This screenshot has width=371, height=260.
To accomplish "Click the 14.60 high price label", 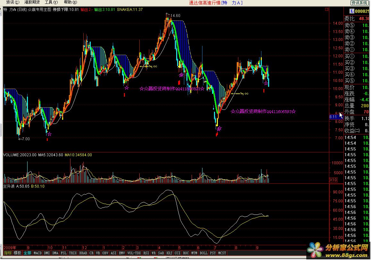I will click(175, 16).
